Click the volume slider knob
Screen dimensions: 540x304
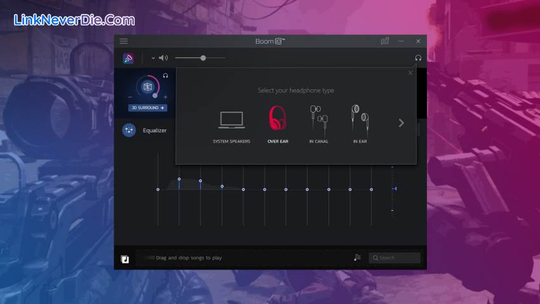[203, 58]
